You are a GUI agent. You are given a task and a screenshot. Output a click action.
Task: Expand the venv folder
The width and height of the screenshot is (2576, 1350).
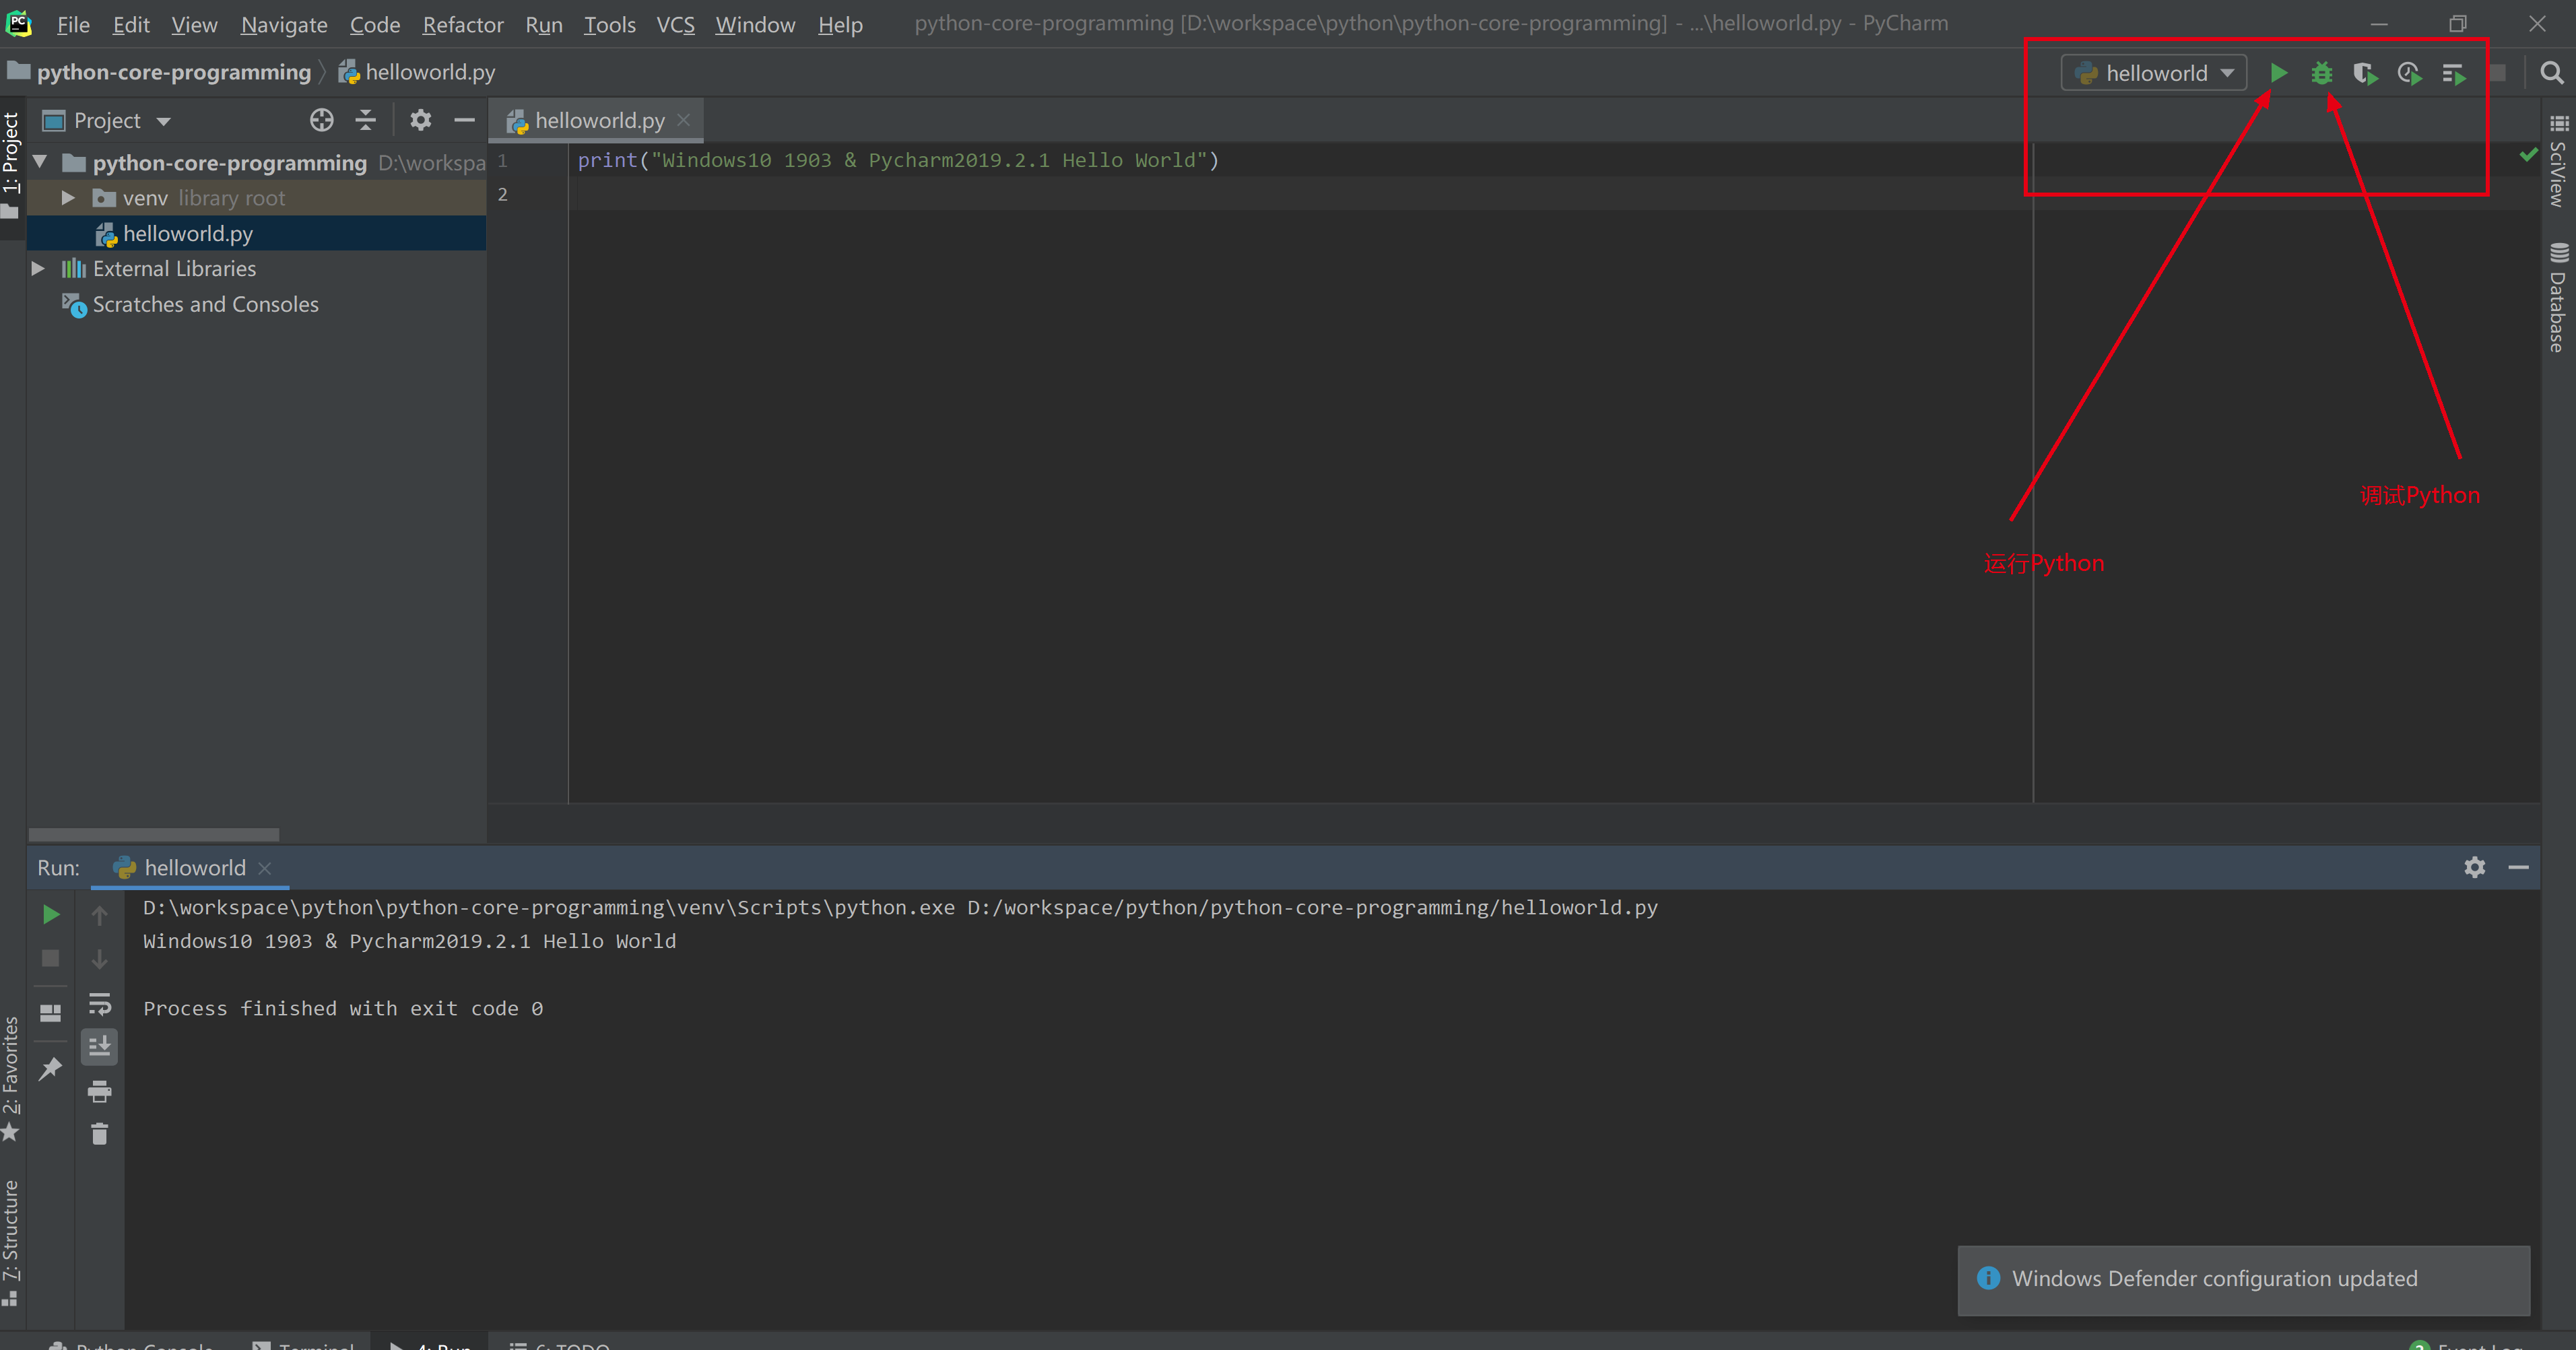(68, 198)
